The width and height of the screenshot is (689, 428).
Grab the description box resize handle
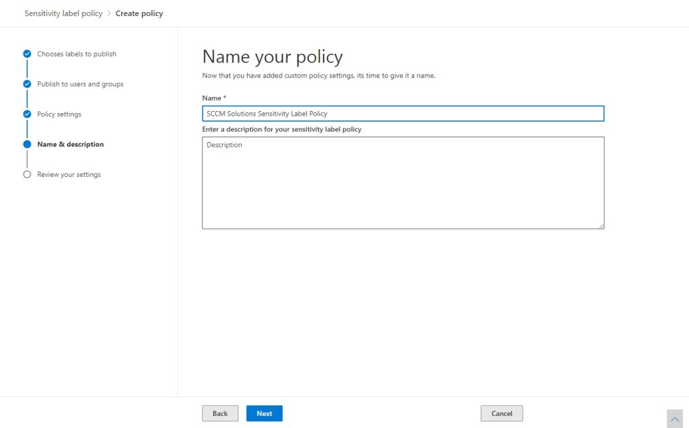click(x=602, y=226)
